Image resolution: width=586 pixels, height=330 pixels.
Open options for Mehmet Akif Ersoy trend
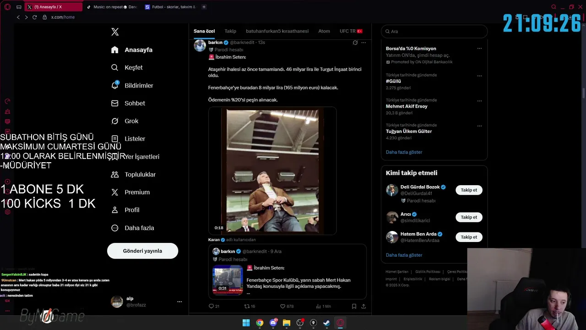point(479,101)
